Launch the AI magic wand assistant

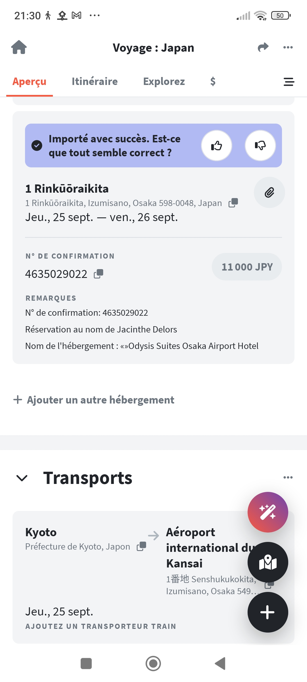click(267, 512)
